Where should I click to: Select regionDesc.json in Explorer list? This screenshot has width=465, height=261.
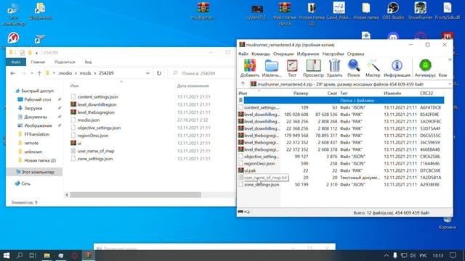click(93, 136)
